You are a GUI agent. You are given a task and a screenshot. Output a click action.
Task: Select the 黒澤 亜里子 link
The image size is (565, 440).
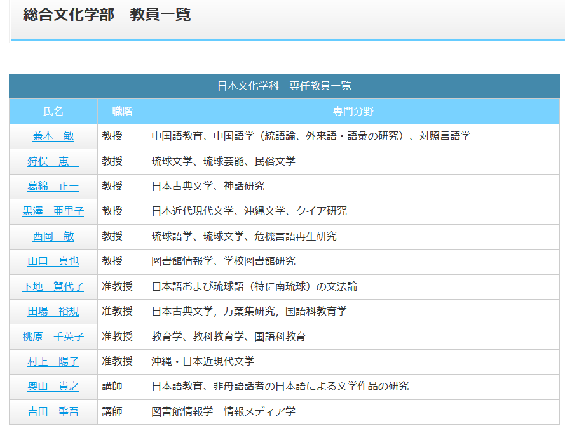[53, 211]
